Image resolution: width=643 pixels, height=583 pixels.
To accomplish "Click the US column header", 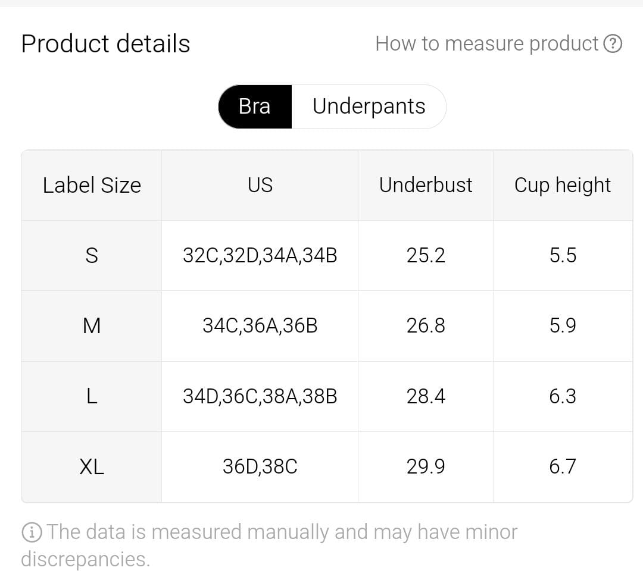I will 260,185.
